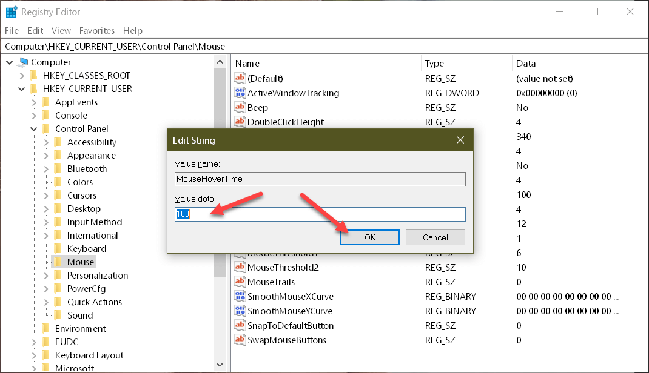The width and height of the screenshot is (649, 373).
Task: Click the Value data input field
Action: pos(320,214)
